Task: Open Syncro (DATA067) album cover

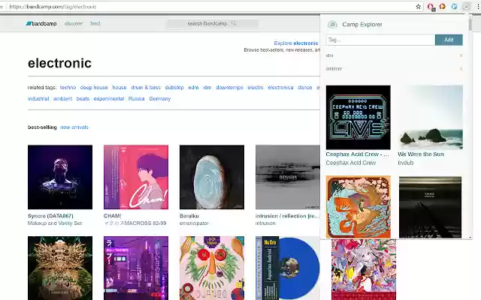Action: click(60, 177)
